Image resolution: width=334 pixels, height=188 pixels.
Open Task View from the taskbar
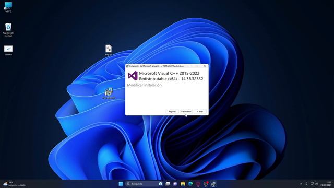(x=168, y=184)
